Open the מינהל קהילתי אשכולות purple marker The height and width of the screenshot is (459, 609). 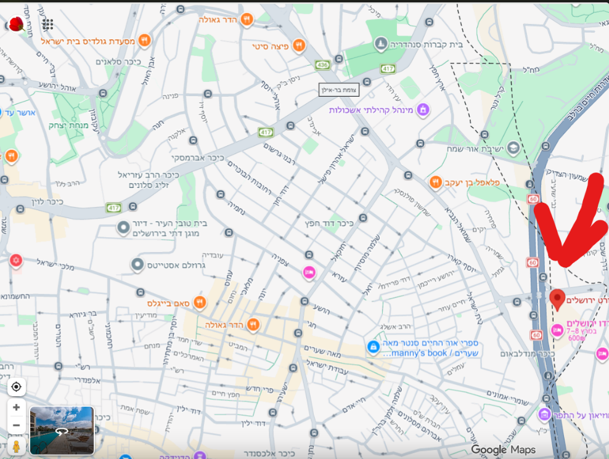click(x=423, y=110)
